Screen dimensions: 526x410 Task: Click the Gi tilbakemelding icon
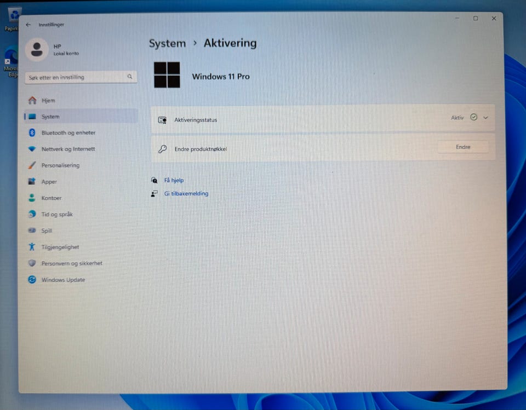pyautogui.click(x=154, y=194)
